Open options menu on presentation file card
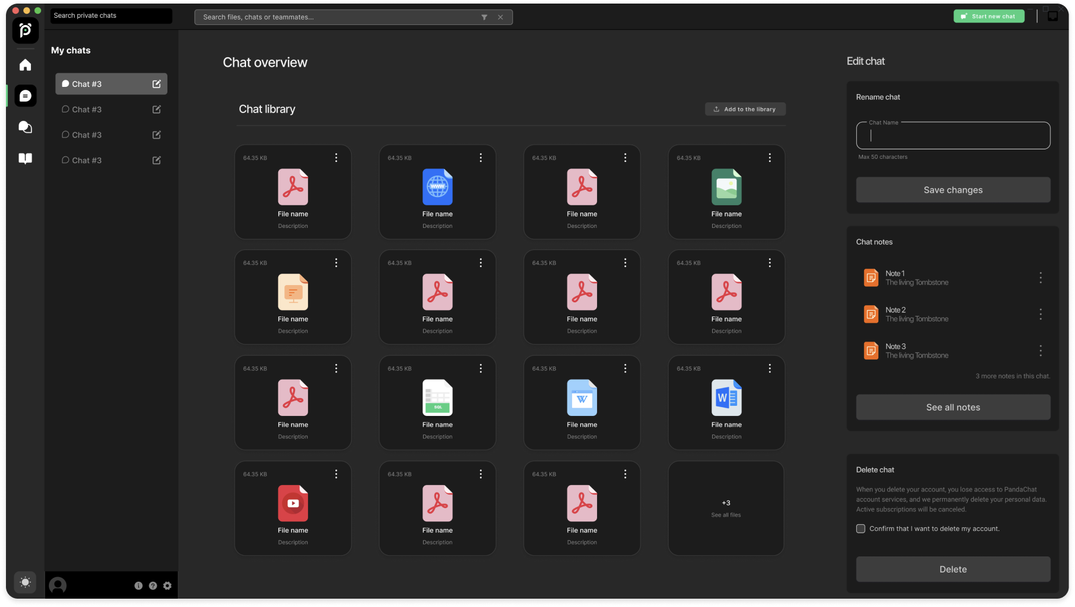The height and width of the screenshot is (607, 1075). pos(336,262)
